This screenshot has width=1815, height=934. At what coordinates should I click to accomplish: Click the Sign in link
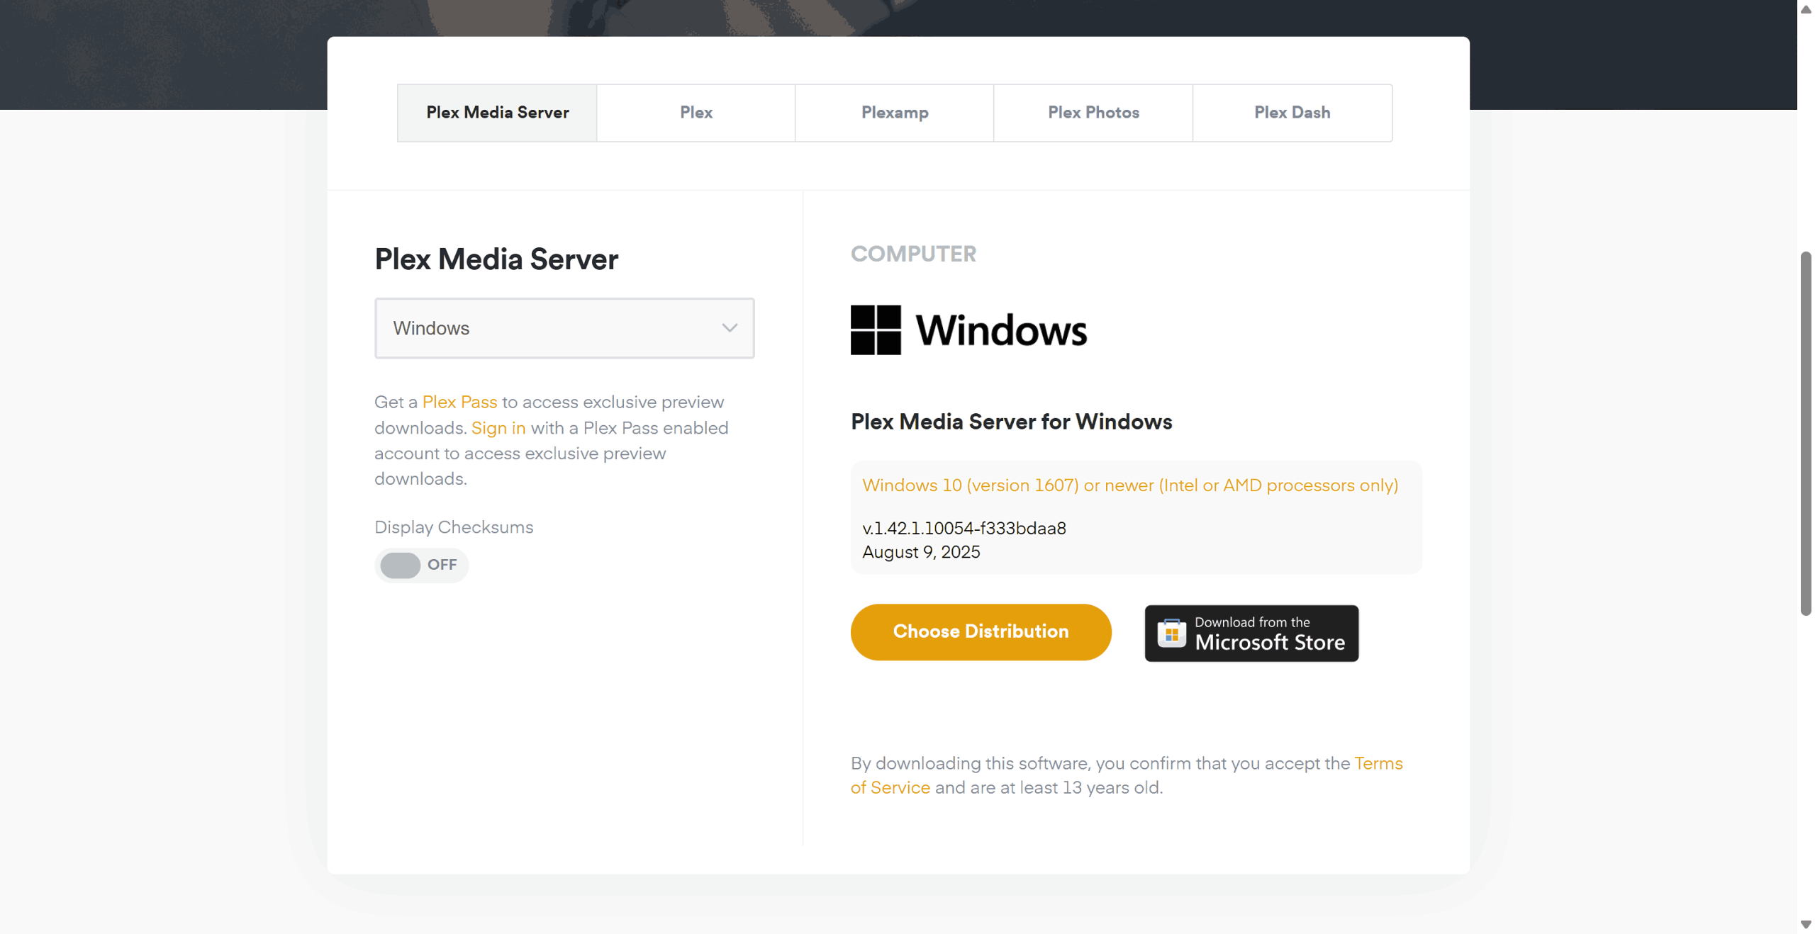498,428
